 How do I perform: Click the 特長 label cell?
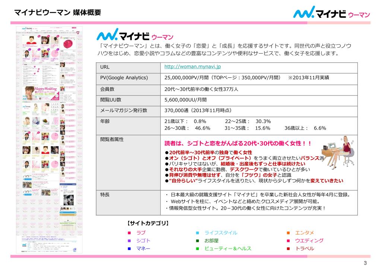click(x=128, y=203)
